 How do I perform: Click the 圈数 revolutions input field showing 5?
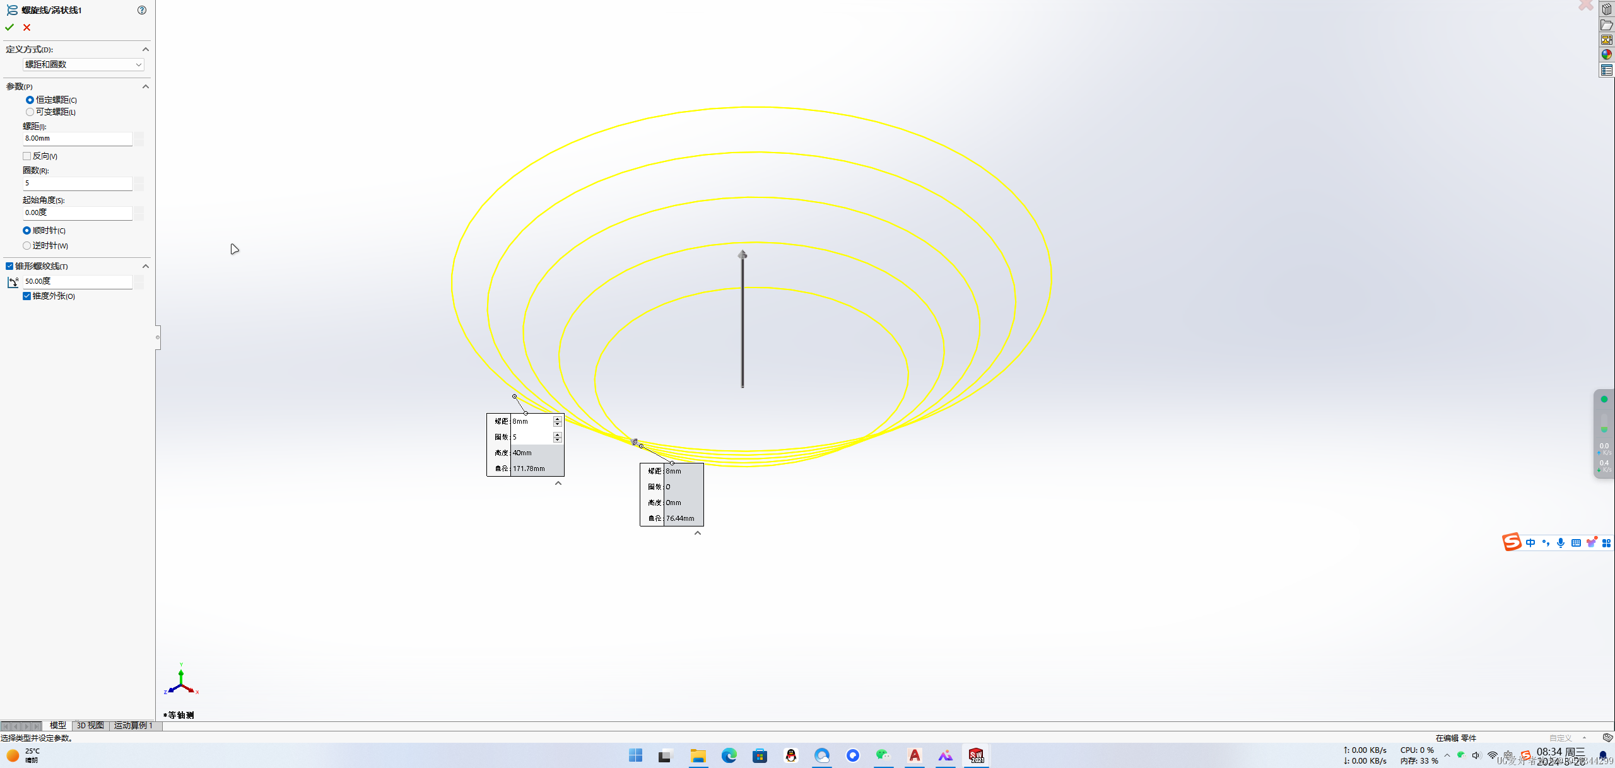tap(78, 183)
